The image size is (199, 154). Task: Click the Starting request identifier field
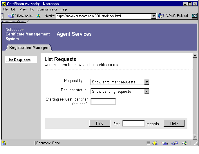(103, 101)
